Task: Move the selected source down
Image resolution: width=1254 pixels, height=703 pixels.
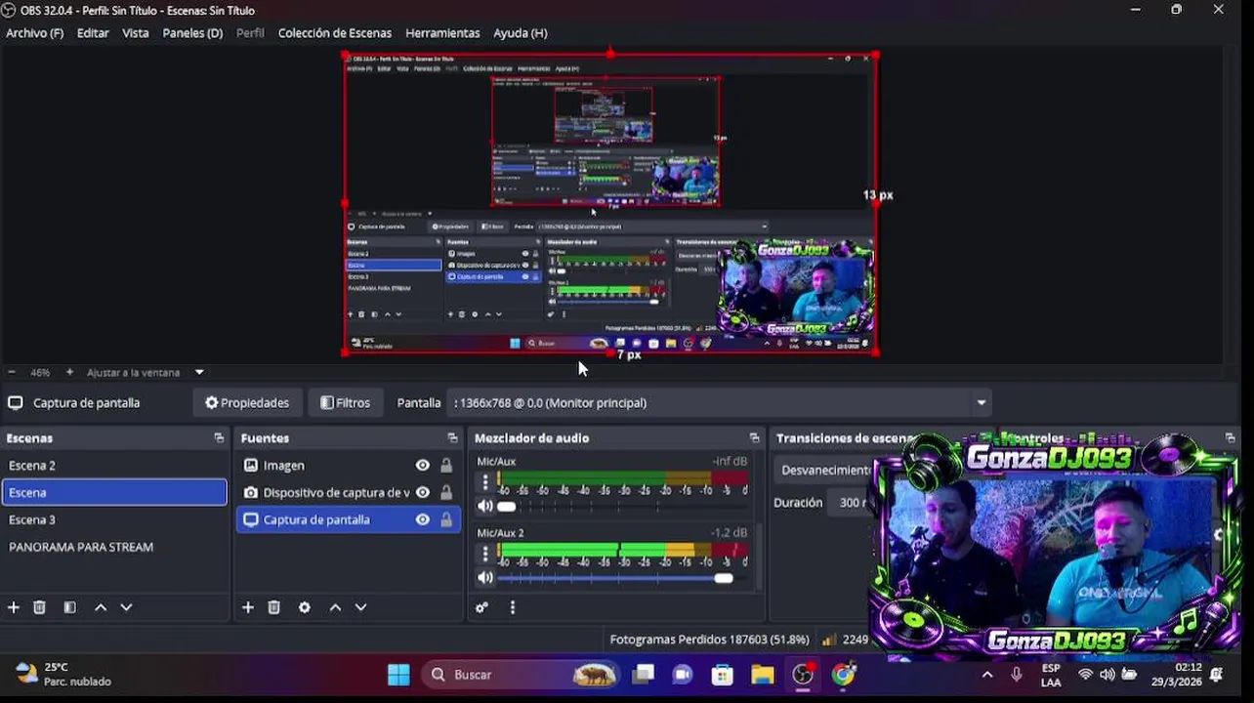Action: (x=360, y=607)
